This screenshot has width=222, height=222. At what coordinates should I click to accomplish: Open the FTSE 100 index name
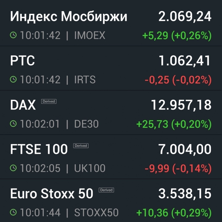coord(39,149)
